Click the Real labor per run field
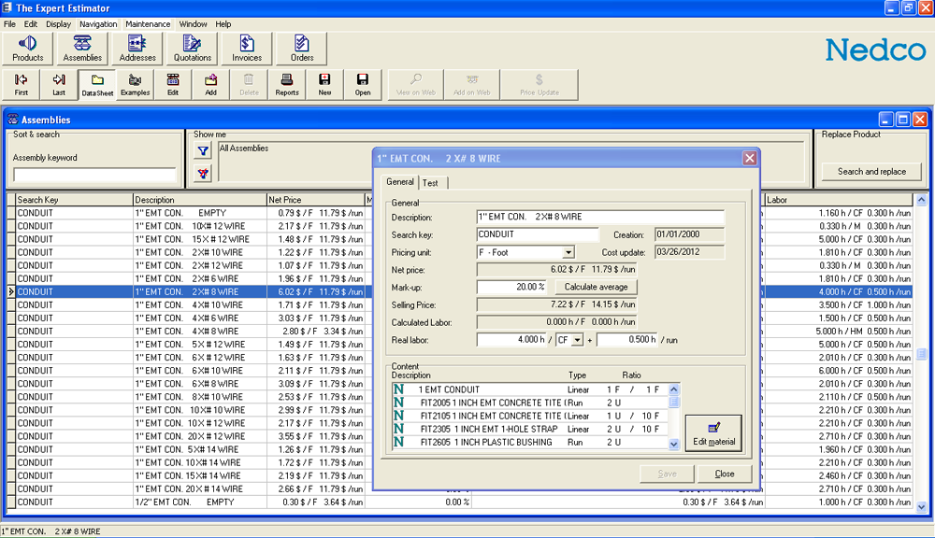Screen dimensions: 935x538 (x=626, y=340)
